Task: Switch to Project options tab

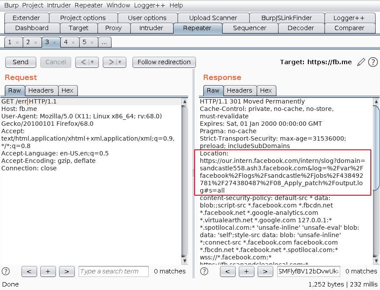Action: pos(83,18)
